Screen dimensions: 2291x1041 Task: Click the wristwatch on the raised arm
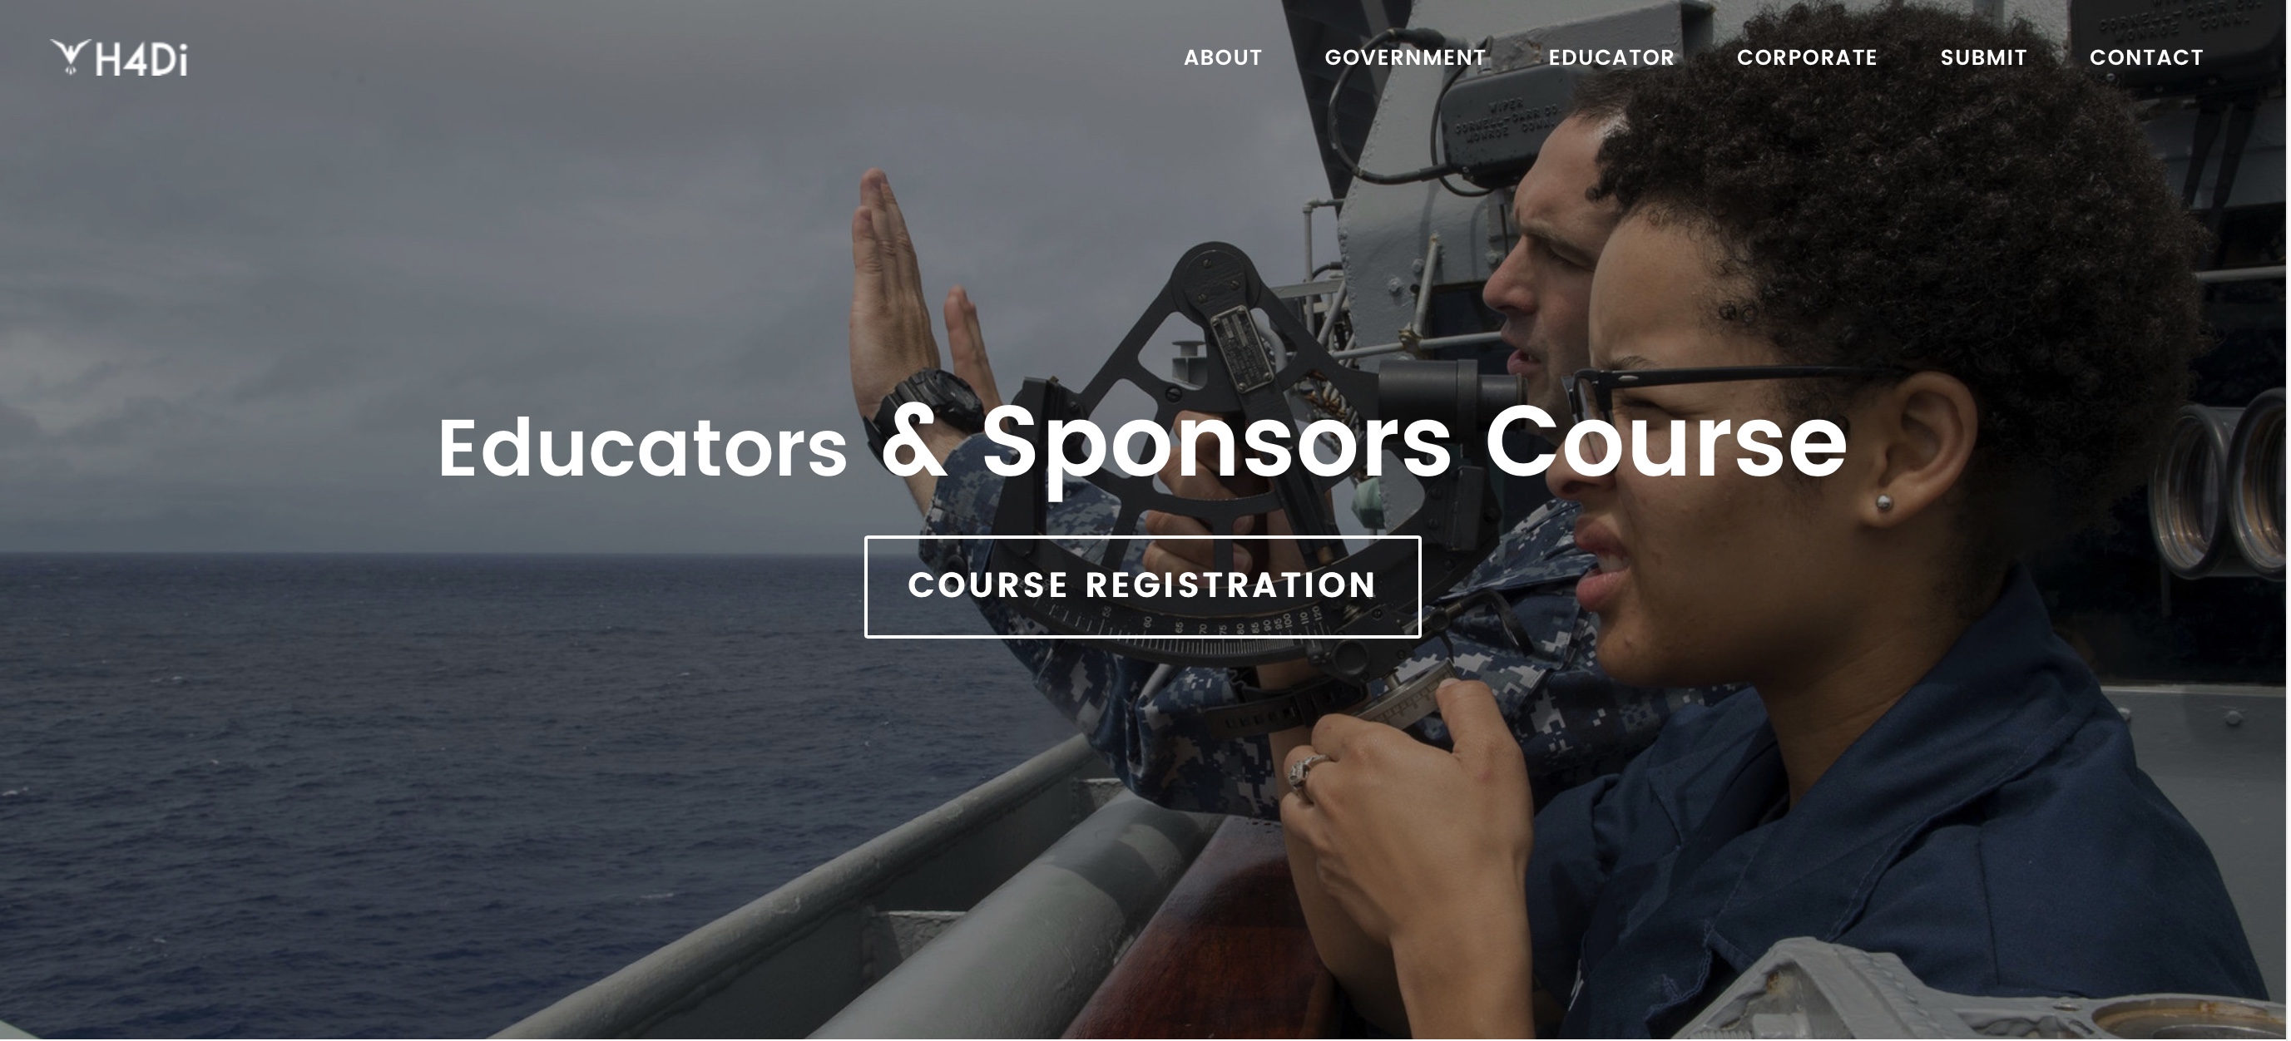coord(925,400)
